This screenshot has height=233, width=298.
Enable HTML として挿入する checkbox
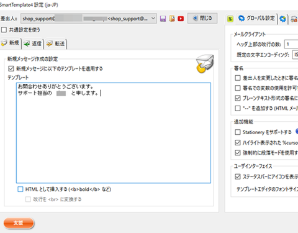click(x=20, y=189)
